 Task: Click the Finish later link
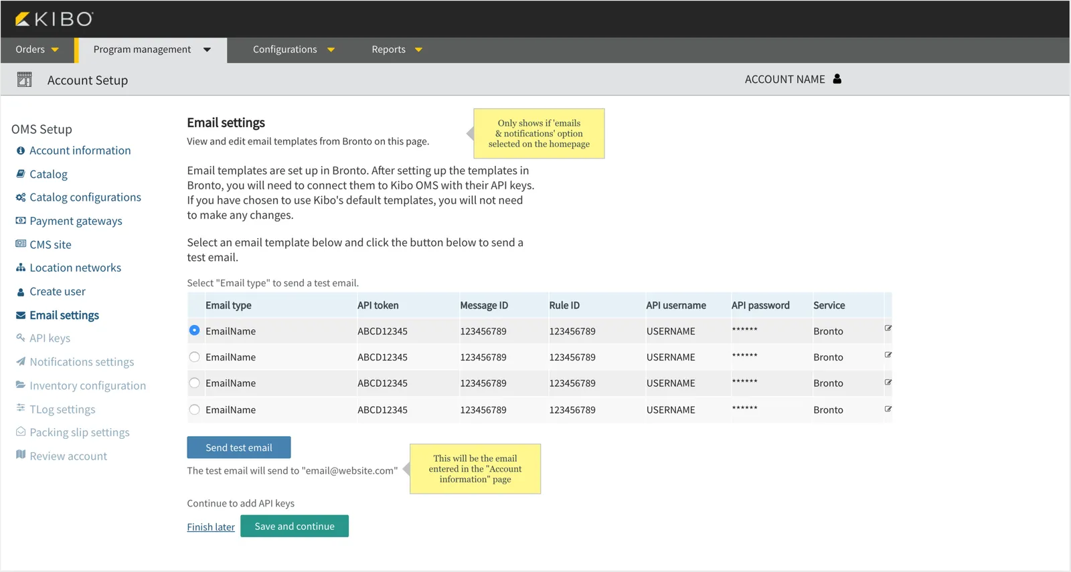[211, 527]
